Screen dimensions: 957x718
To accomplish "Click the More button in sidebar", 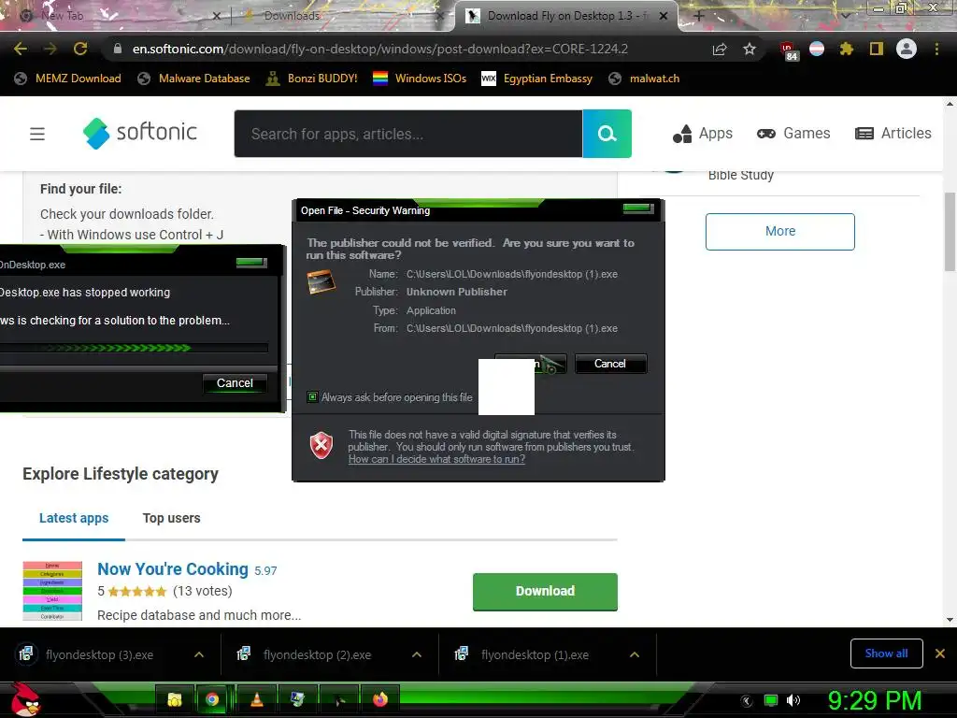I will point(780,232).
